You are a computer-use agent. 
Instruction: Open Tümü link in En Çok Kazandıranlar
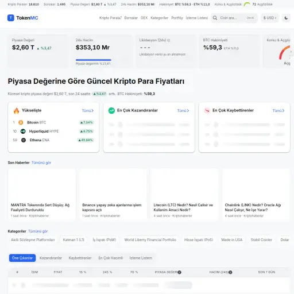(183, 111)
